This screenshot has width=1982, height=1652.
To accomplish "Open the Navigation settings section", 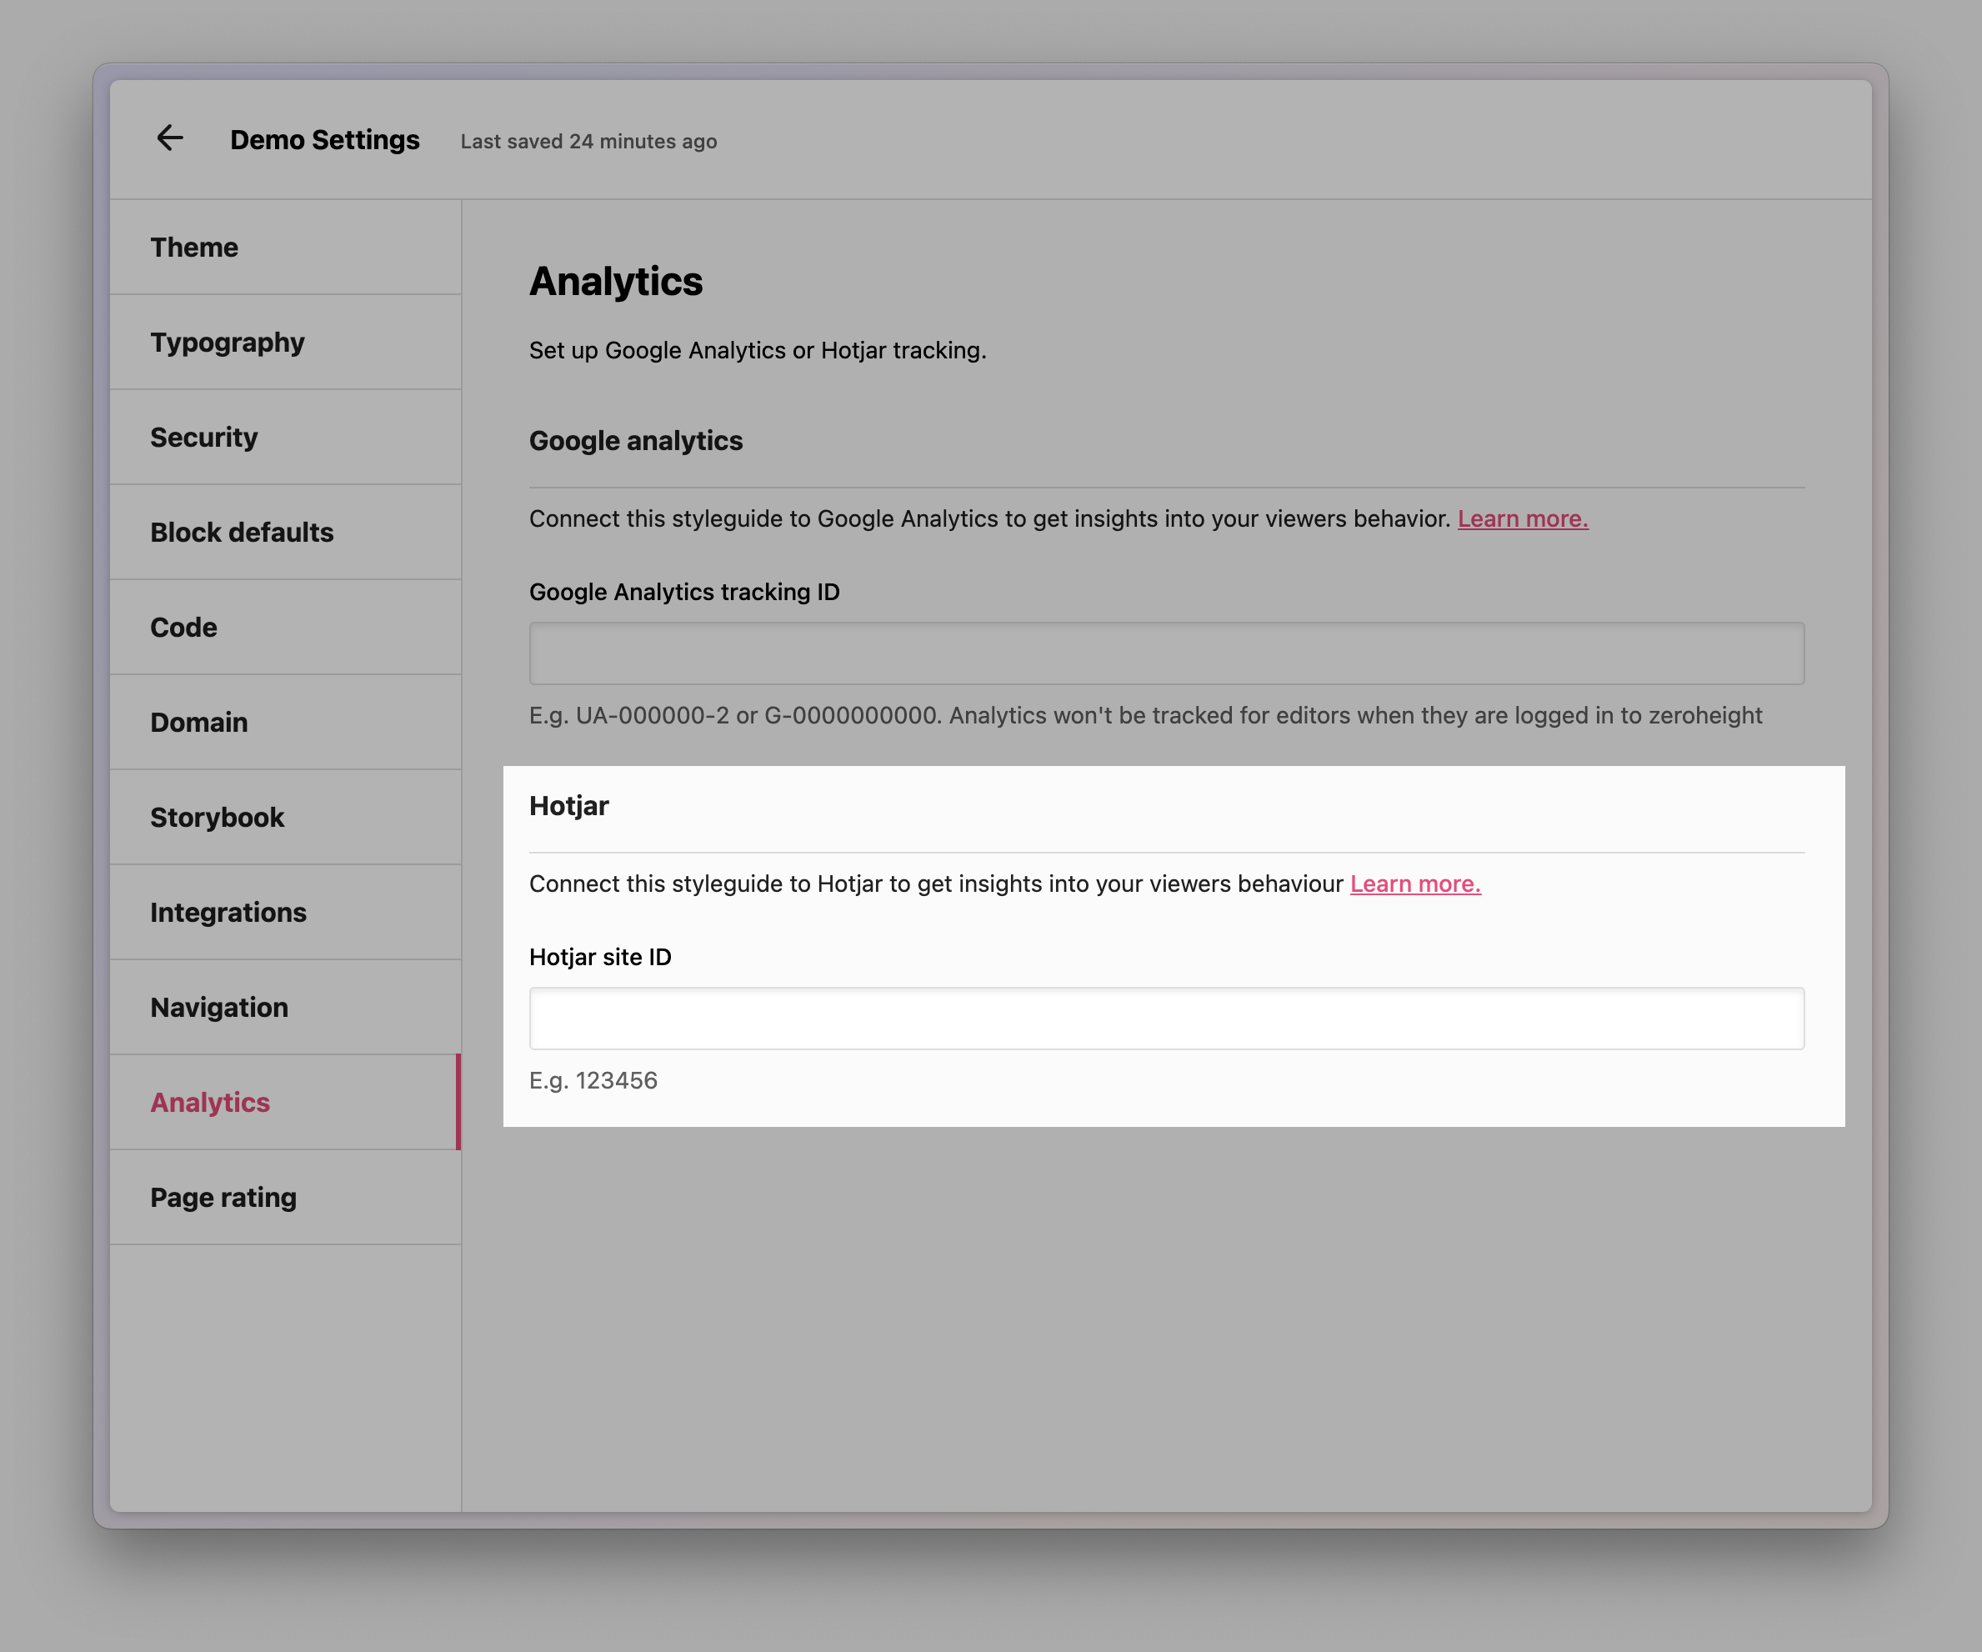I will pos(285,1009).
